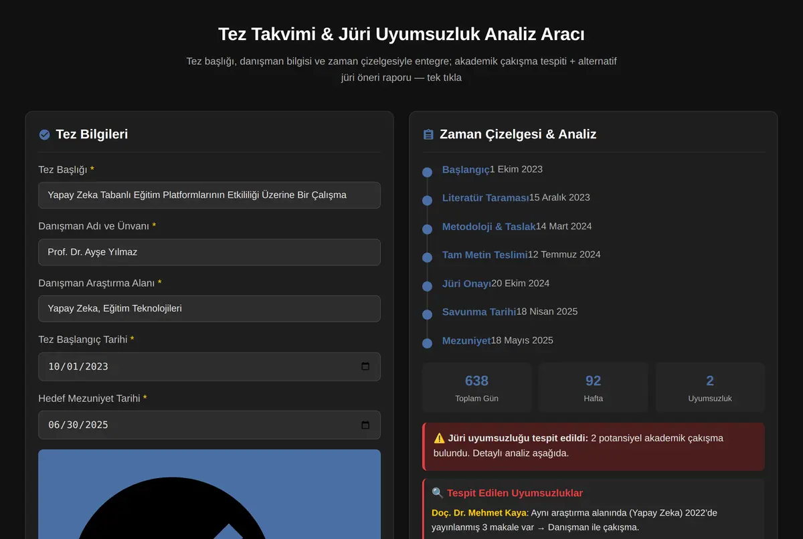Click the 2 Uyumsuzluk stat card
803x539 pixels.
710,388
